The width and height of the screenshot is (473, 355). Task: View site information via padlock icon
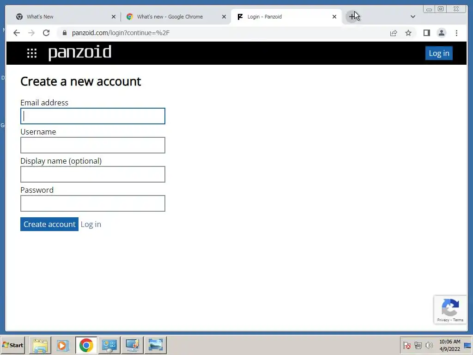[64, 33]
